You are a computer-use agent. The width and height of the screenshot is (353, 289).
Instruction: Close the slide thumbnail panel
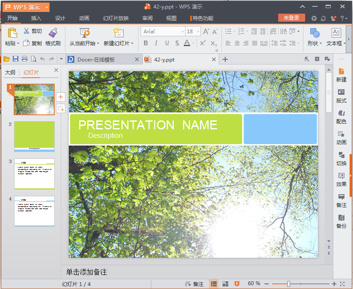click(56, 70)
